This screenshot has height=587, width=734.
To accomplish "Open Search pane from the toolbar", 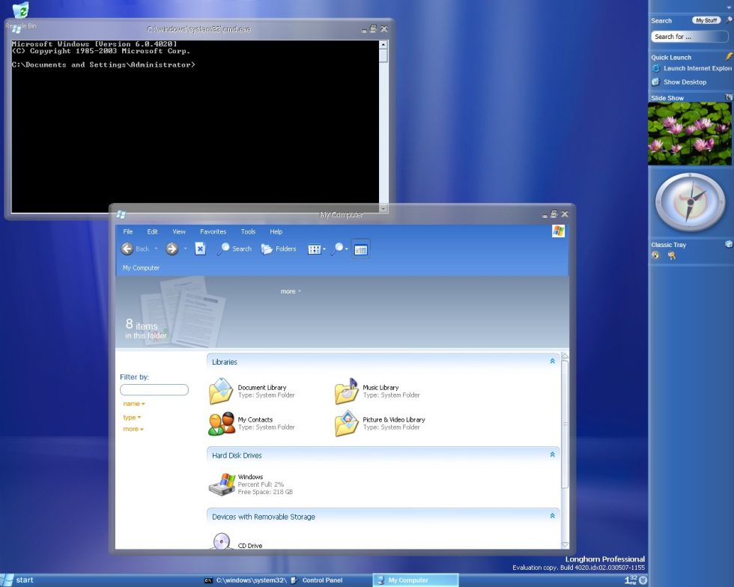I will 234,249.
